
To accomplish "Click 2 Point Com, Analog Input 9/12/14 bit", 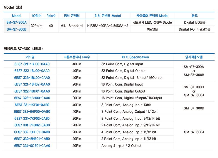I will coord(131,125).
